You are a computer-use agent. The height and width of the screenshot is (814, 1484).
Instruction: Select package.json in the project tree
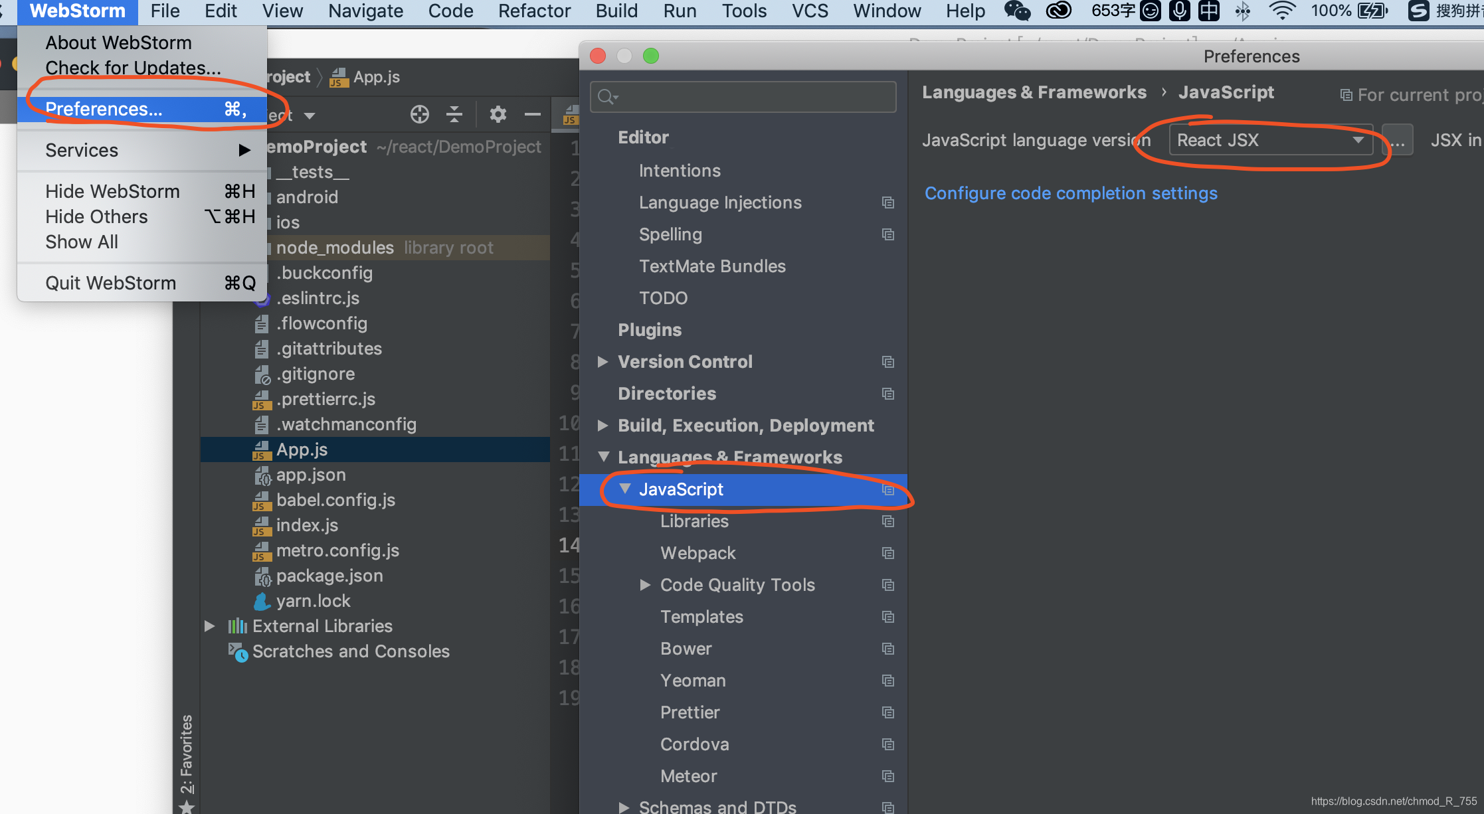tap(329, 576)
